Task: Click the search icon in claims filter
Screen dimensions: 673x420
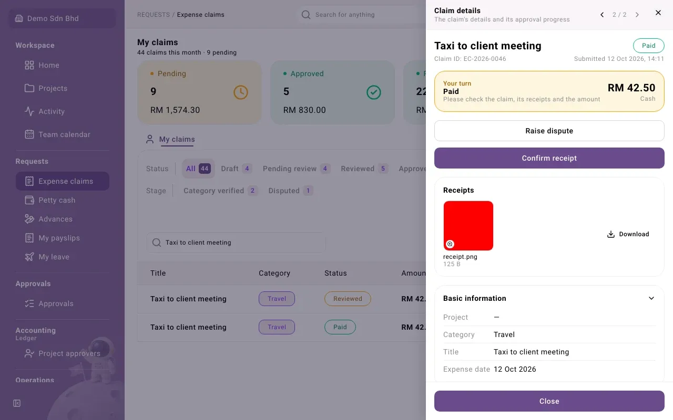Action: point(156,243)
